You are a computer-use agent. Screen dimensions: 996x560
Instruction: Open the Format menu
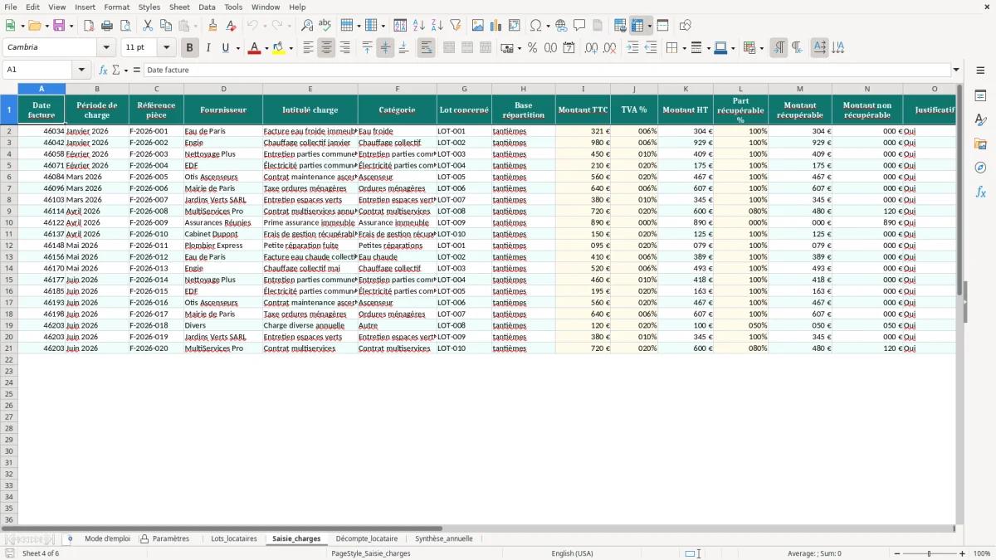(116, 7)
